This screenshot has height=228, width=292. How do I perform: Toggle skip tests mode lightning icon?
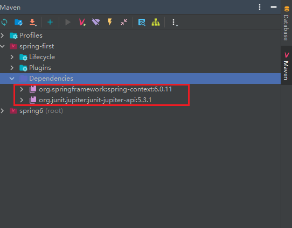coord(110,22)
